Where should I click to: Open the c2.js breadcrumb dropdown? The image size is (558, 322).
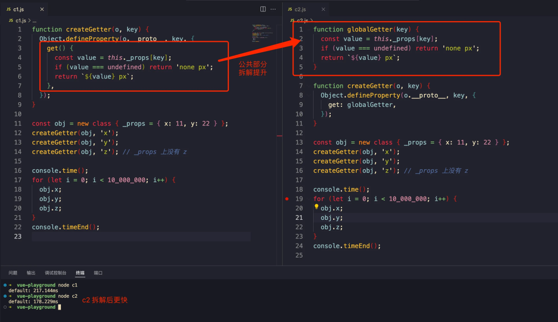(x=302, y=21)
